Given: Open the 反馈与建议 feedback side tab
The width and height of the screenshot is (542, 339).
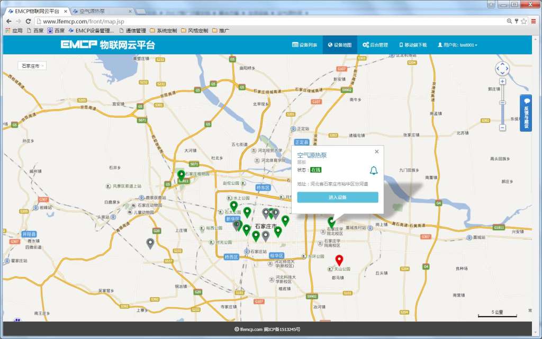Looking at the screenshot, I should (526, 113).
